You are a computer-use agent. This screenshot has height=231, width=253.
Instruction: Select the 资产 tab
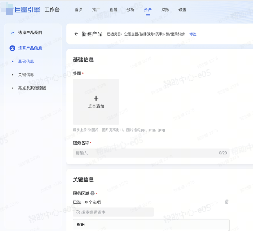[148, 10]
